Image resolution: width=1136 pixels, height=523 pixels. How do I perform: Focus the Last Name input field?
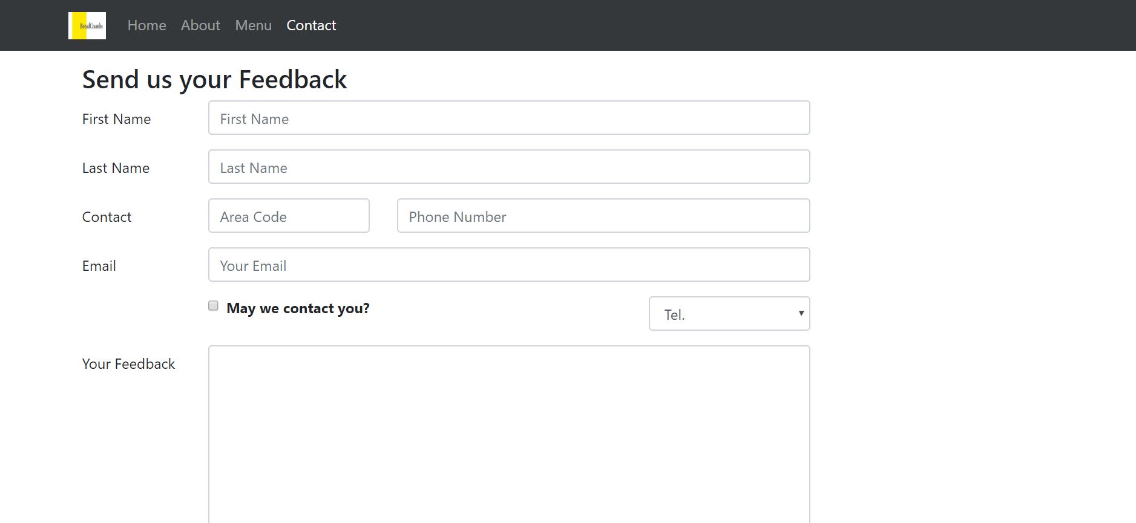(509, 167)
